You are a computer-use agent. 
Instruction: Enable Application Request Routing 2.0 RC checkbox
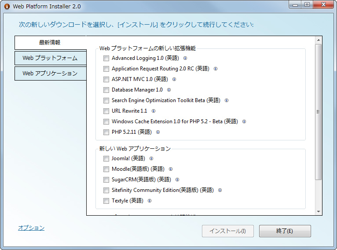(106, 69)
